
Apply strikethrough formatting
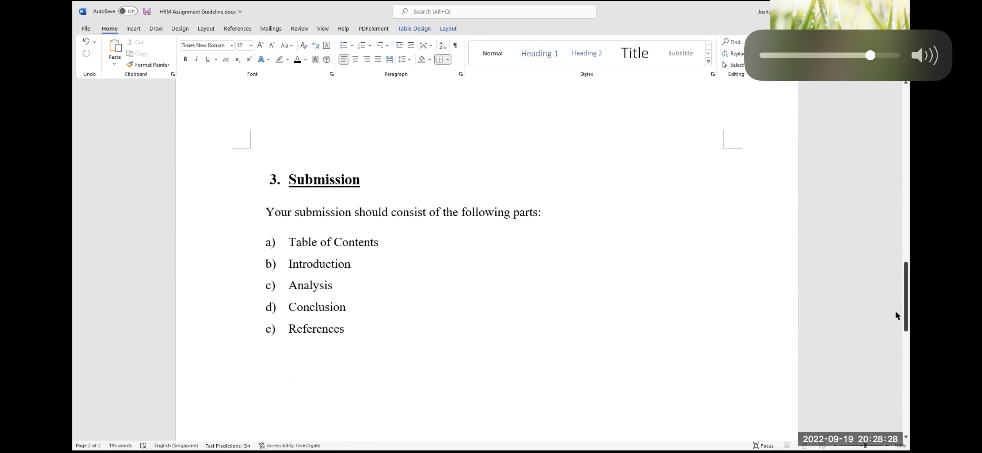coord(226,59)
